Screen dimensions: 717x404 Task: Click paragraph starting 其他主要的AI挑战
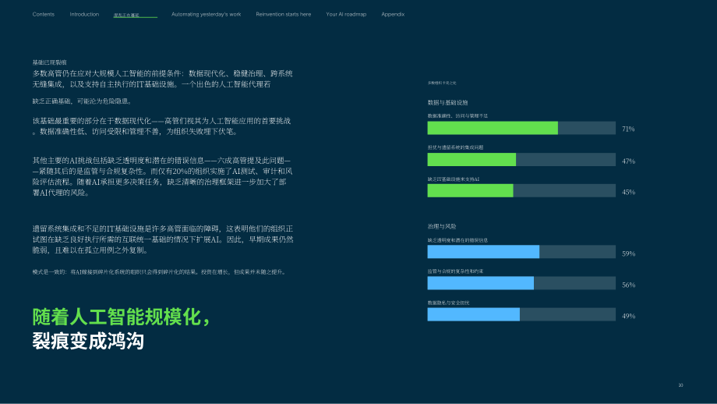click(x=162, y=176)
